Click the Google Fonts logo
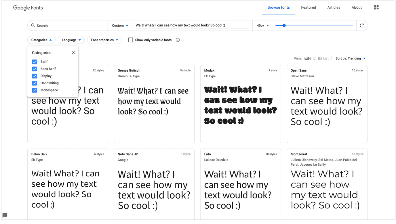The width and height of the screenshot is (396, 224). pyautogui.click(x=28, y=8)
